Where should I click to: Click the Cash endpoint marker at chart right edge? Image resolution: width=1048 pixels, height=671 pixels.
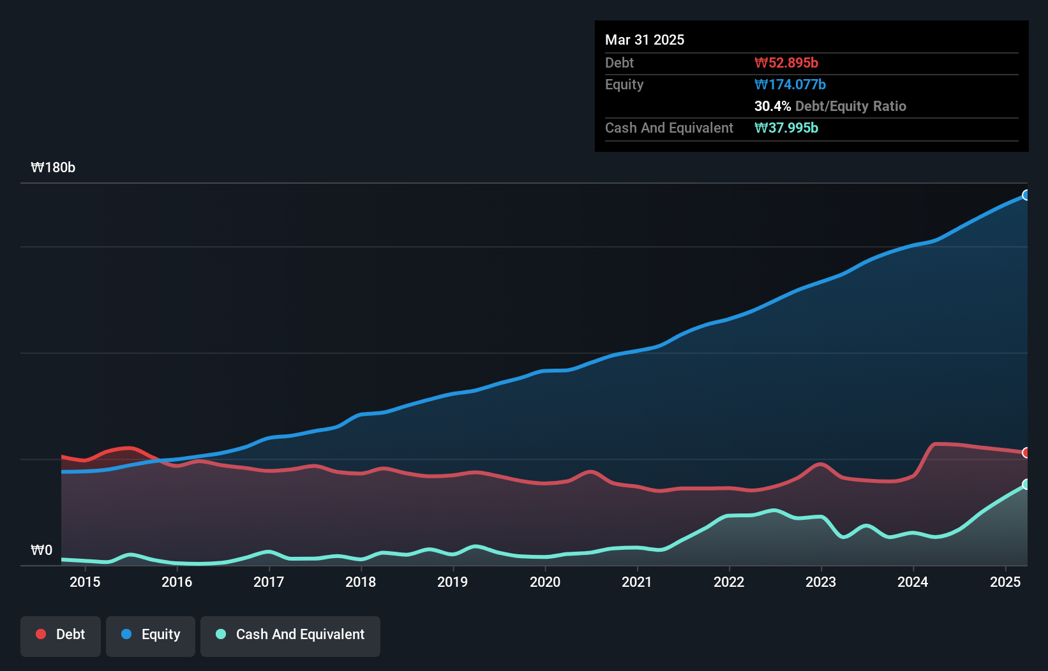[x=1026, y=485]
